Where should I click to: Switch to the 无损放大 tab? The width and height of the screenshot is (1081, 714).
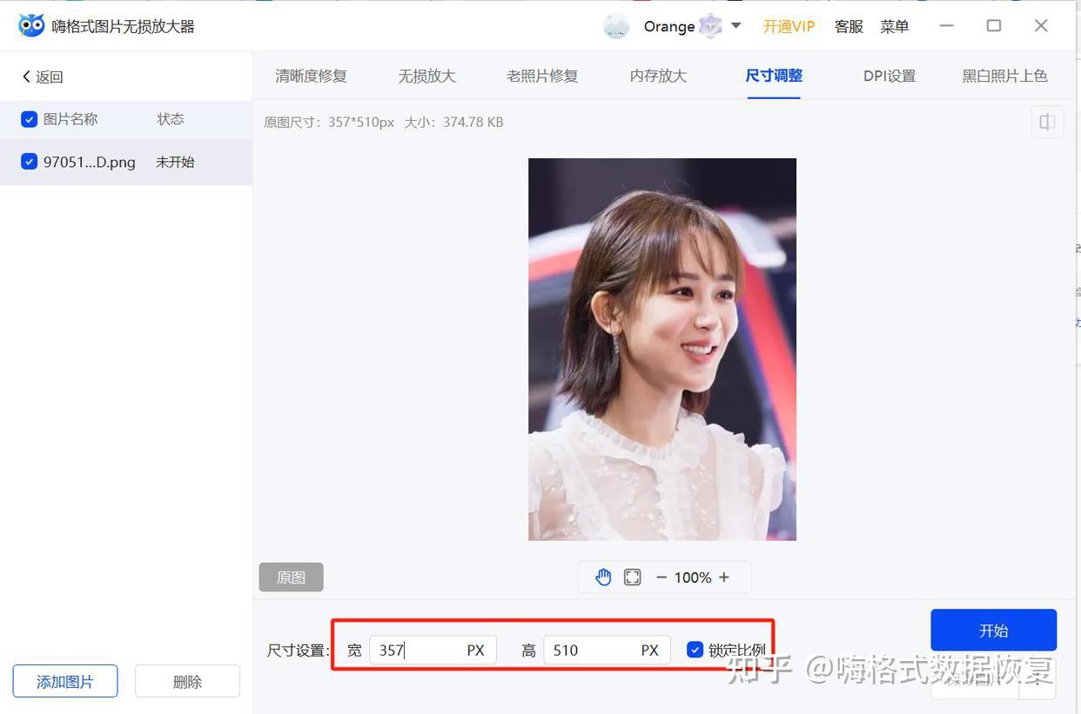pos(426,76)
